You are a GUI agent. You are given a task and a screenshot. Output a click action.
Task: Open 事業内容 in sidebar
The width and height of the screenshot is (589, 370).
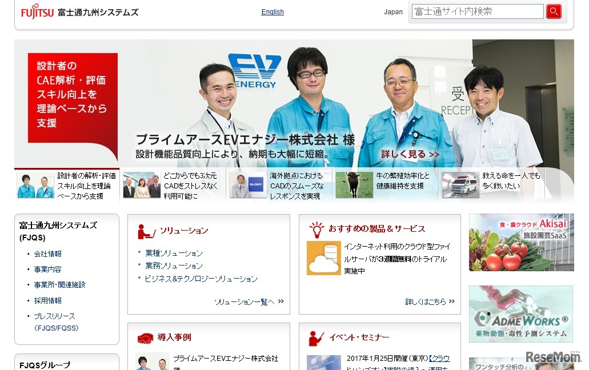tap(48, 270)
